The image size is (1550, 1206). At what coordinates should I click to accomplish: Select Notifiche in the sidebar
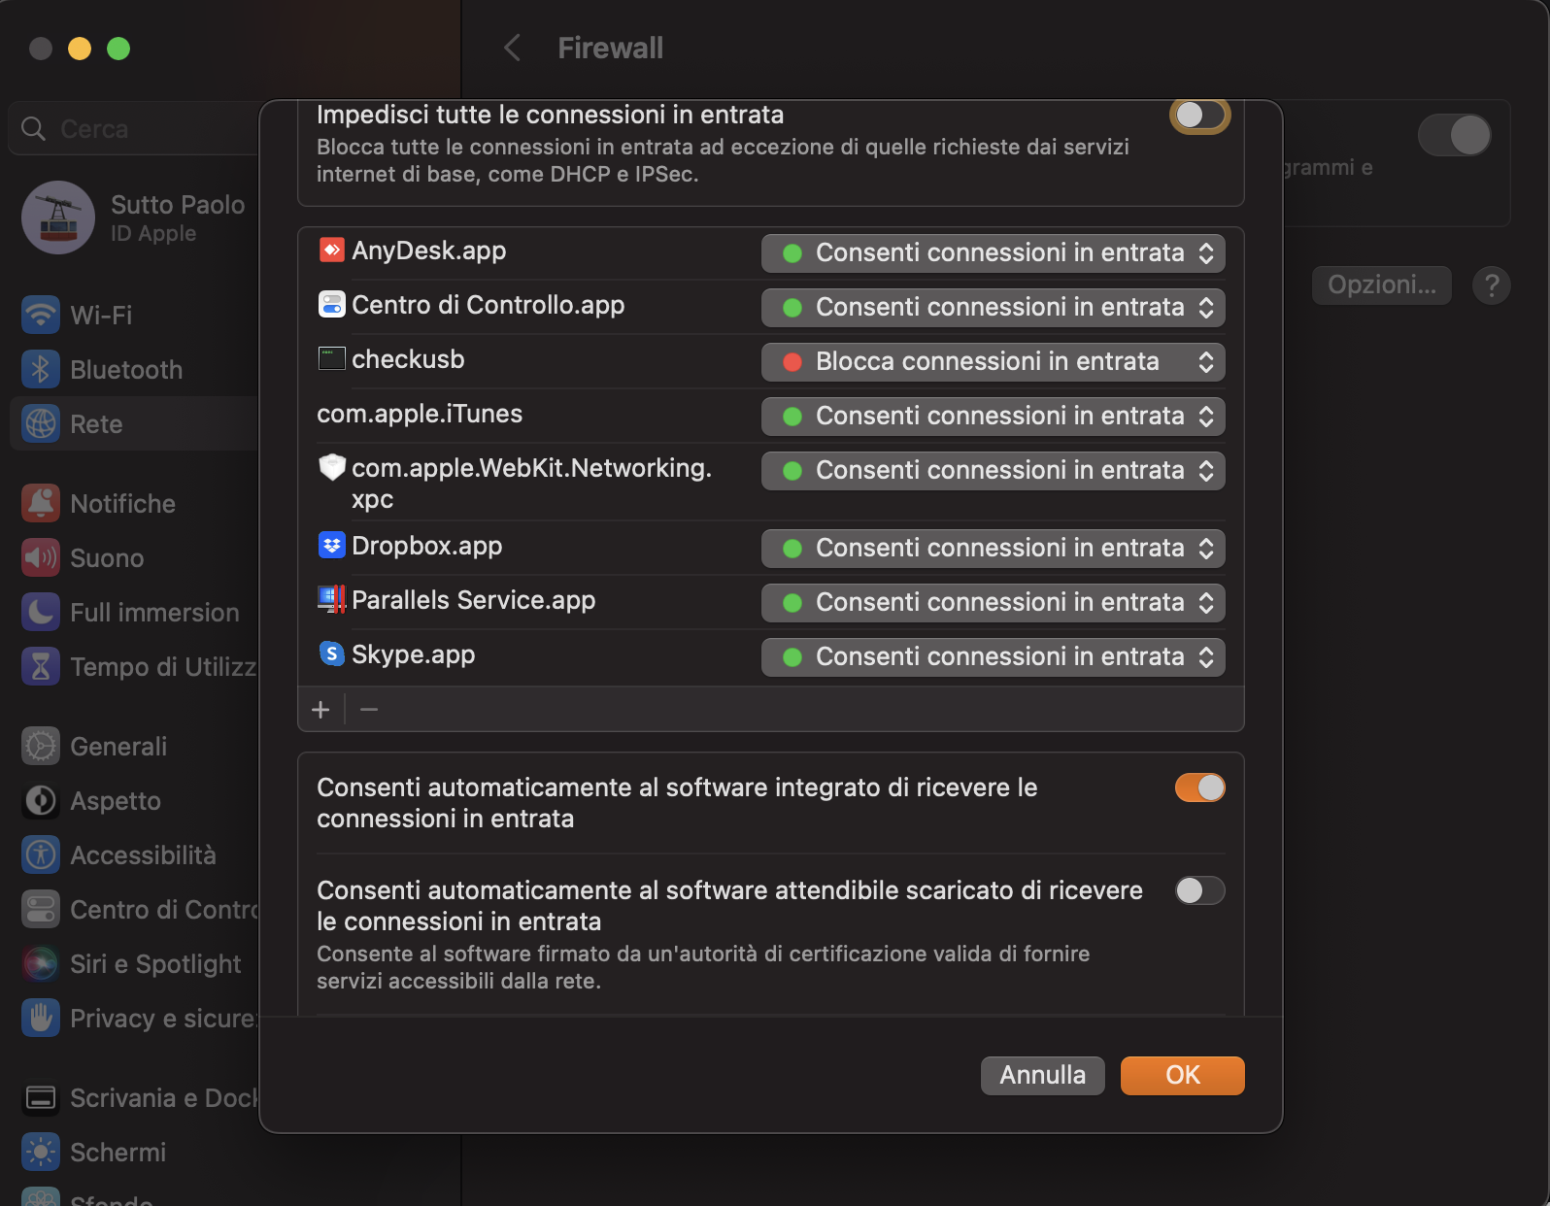[122, 504]
